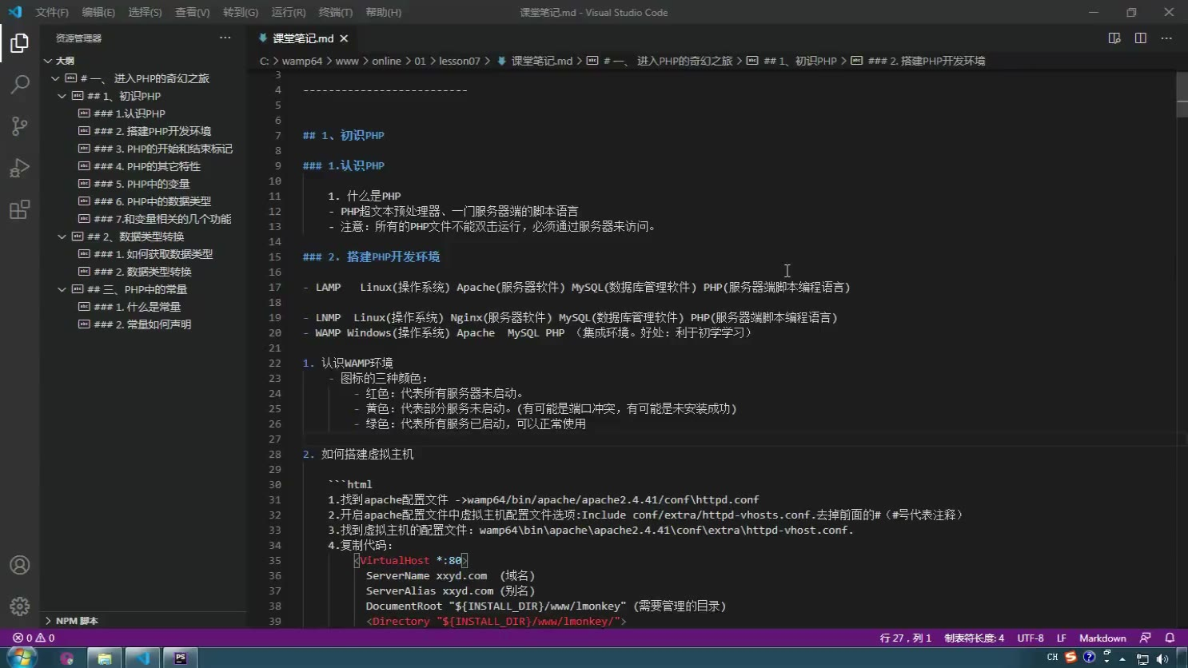
Task: Click the open preview to side icon
Action: tap(1114, 38)
